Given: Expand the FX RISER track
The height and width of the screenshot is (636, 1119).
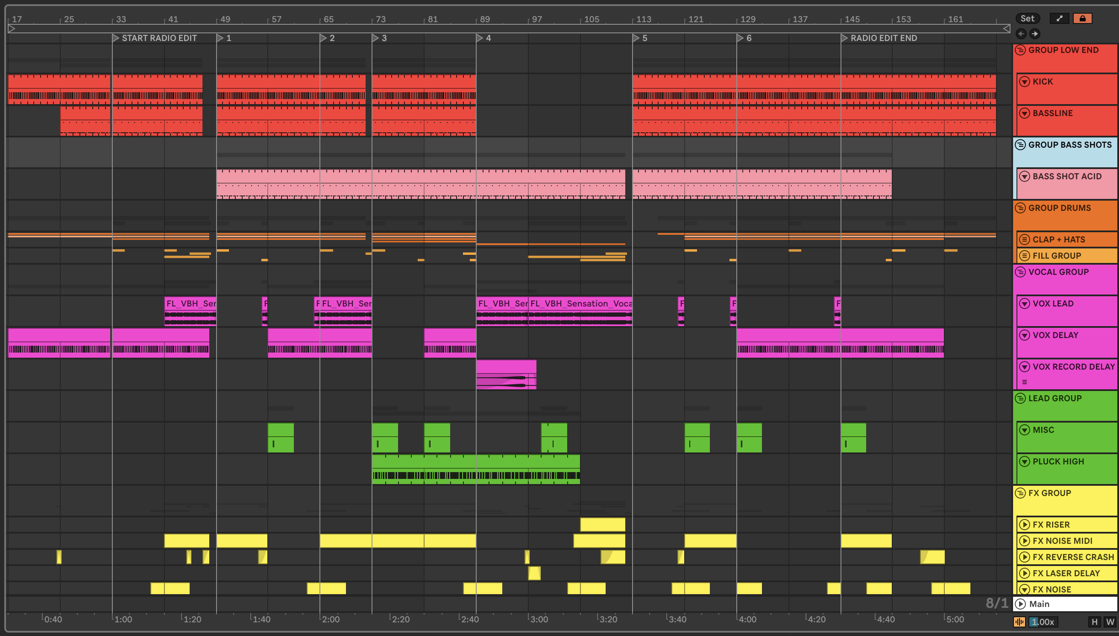Looking at the screenshot, I should pos(1024,525).
